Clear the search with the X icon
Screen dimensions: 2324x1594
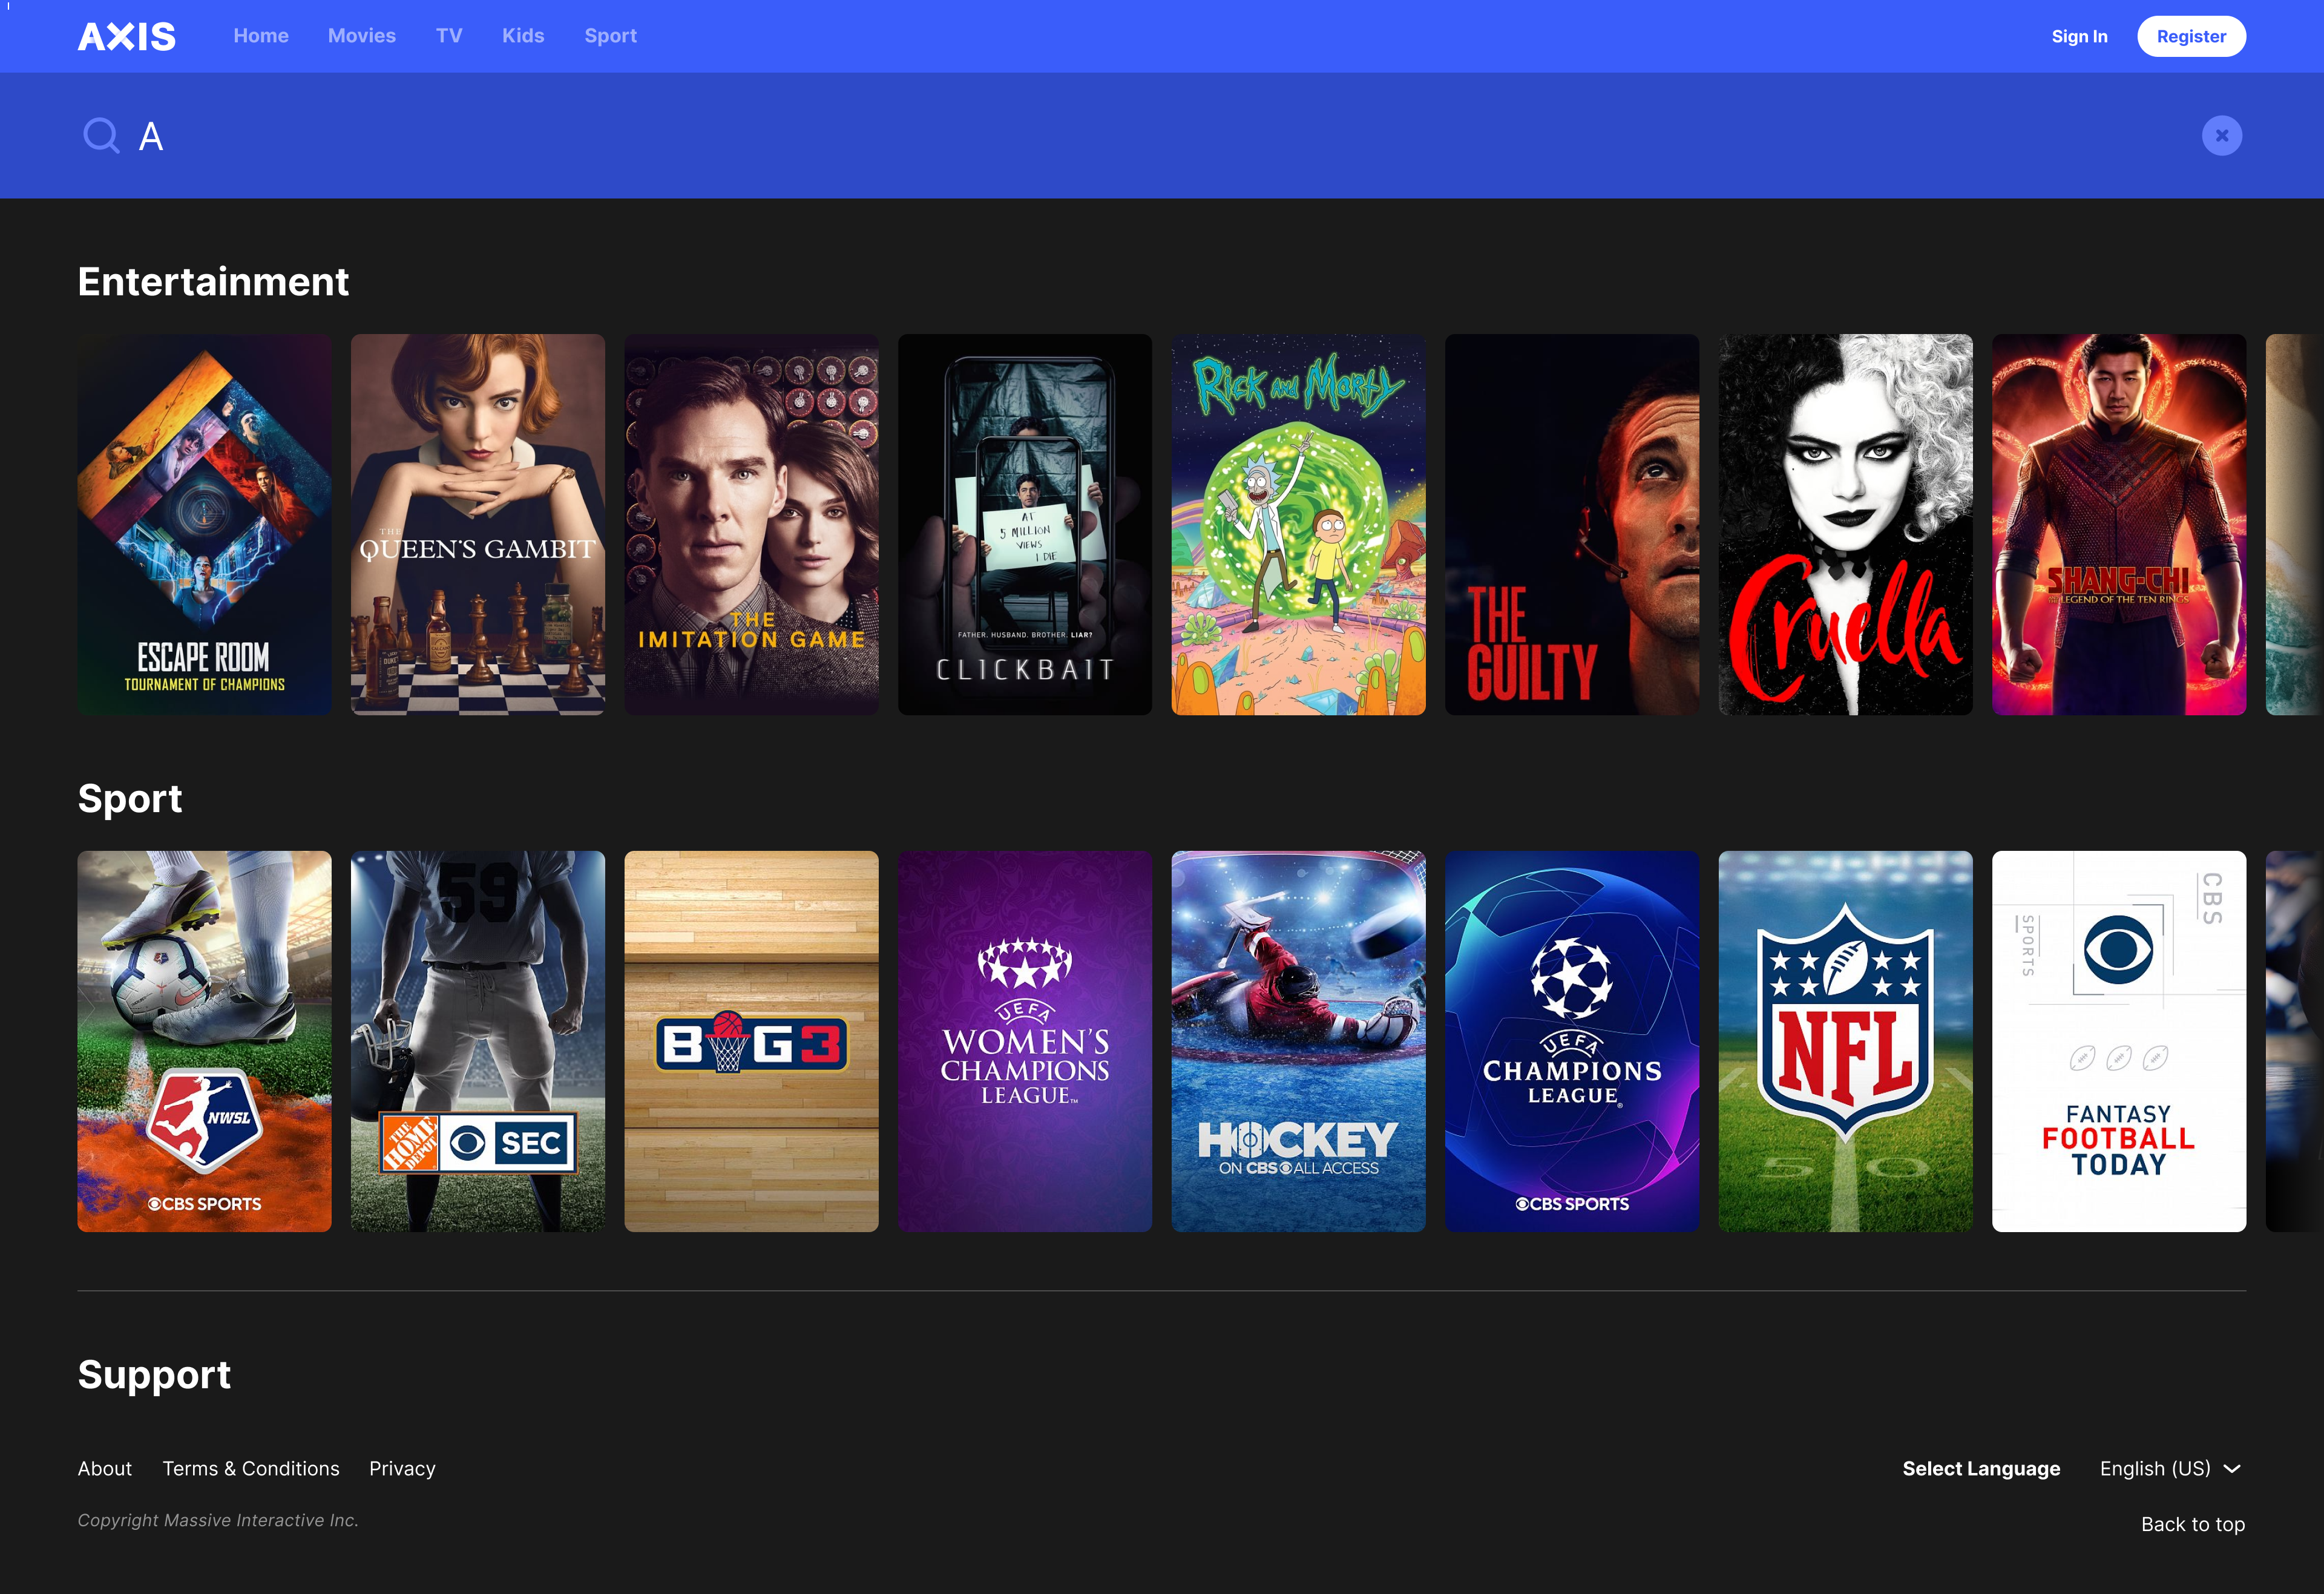2221,135
